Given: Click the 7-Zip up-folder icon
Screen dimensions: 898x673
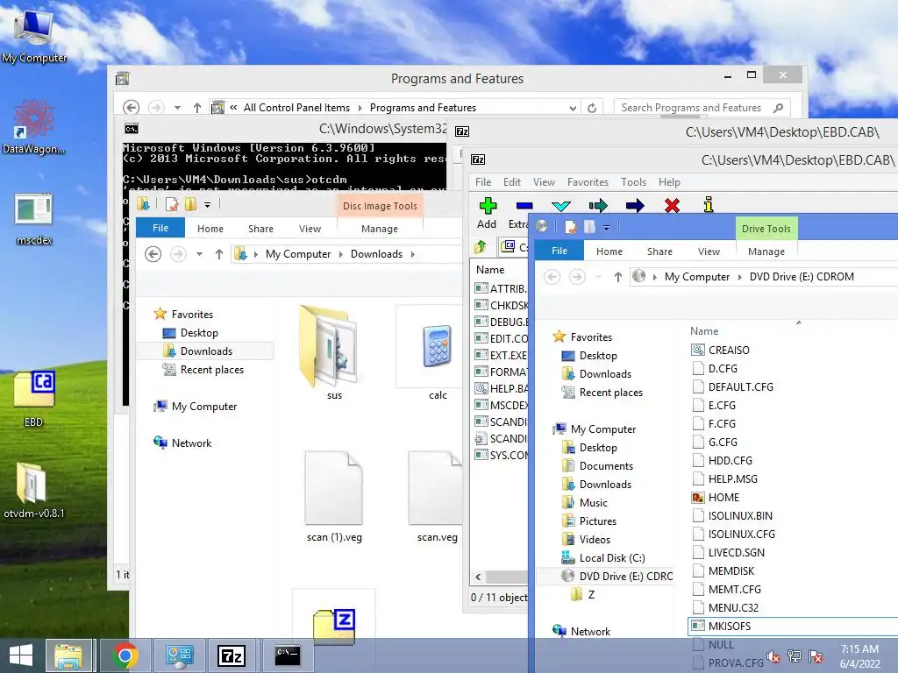Looking at the screenshot, I should point(481,246).
